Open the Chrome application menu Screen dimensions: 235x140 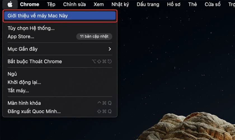pos(30,4)
